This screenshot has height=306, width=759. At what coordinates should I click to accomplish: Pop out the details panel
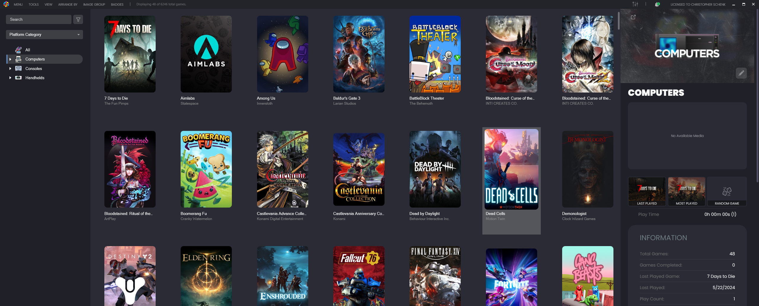(x=633, y=17)
